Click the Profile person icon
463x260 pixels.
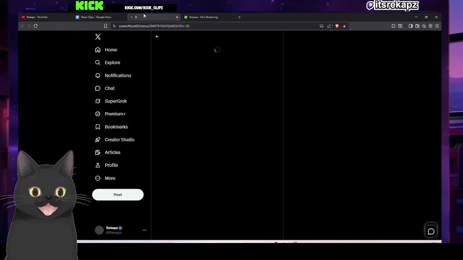pyautogui.click(x=98, y=165)
